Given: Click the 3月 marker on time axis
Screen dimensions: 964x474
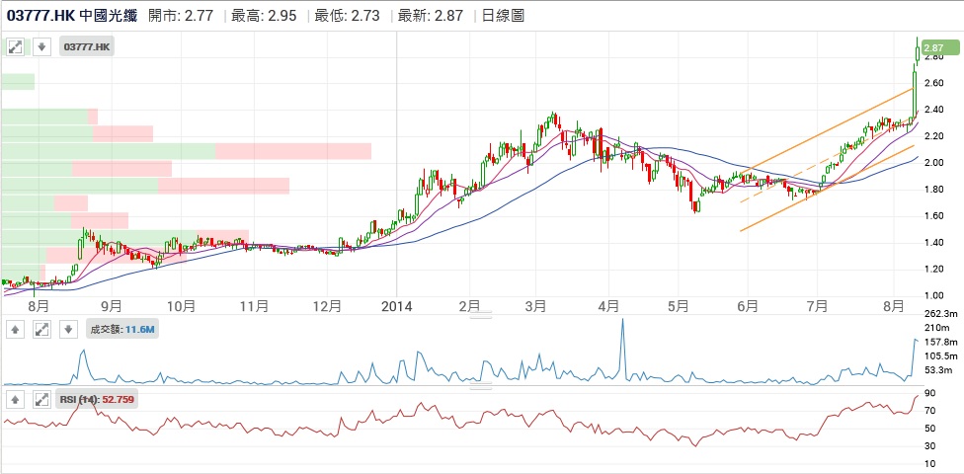Looking at the screenshot, I should click(x=536, y=306).
